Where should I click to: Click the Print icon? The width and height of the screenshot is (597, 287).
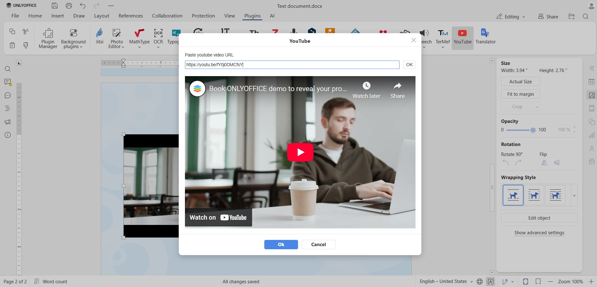pos(69,6)
